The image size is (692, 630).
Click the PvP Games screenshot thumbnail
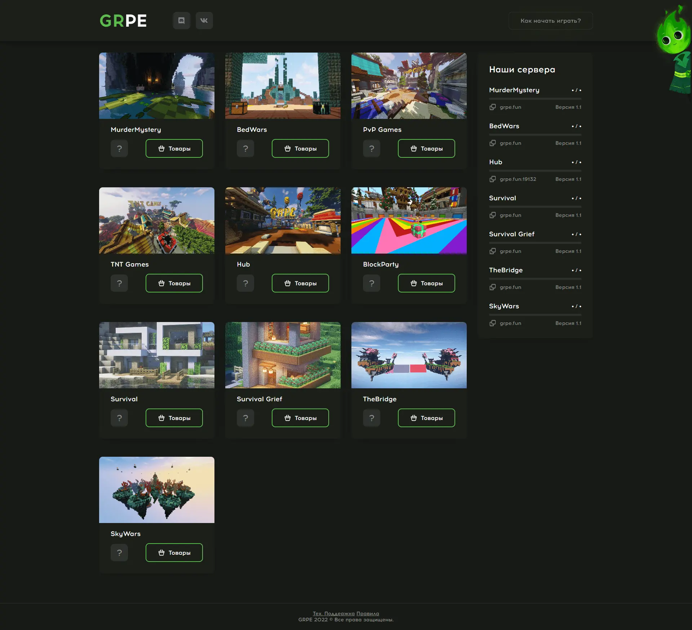(409, 86)
